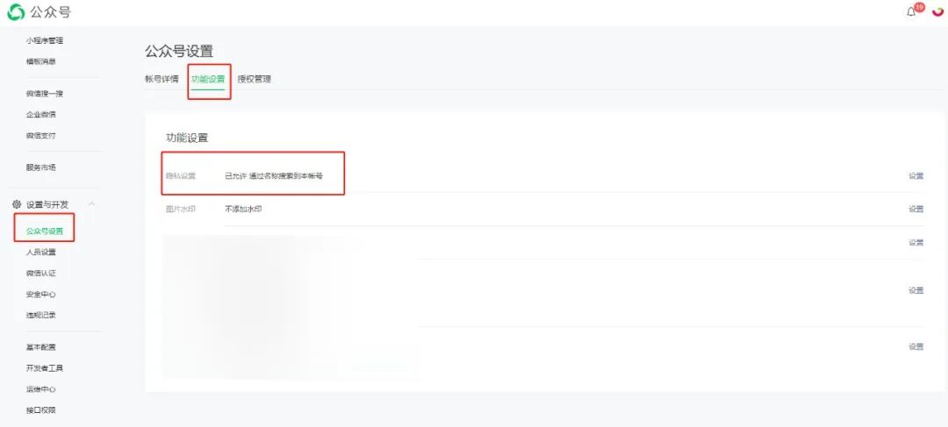
Task: Open 开发者工具 in the sidebar
Action: click(45, 368)
